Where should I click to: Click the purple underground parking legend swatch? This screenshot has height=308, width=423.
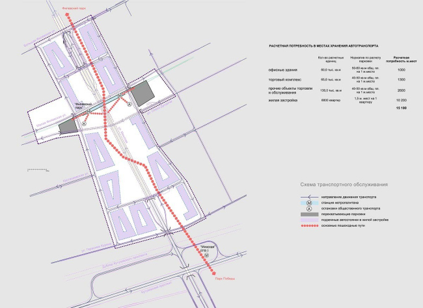(x=310, y=220)
